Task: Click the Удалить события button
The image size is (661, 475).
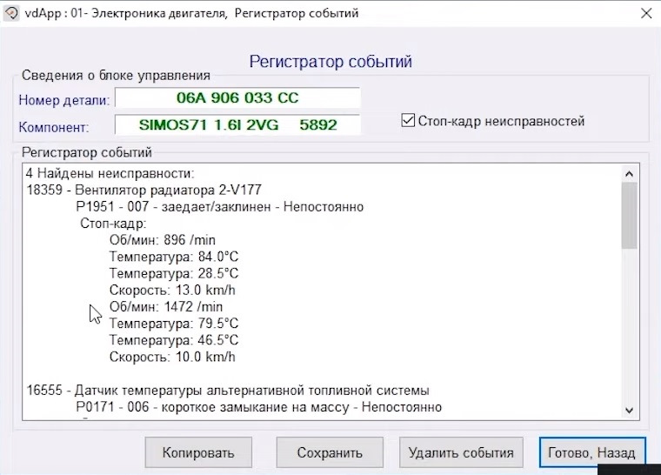Action: pyautogui.click(x=461, y=452)
